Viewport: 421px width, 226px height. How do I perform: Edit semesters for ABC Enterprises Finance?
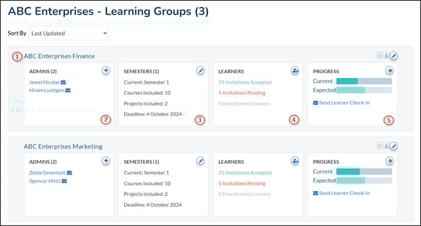tap(200, 70)
